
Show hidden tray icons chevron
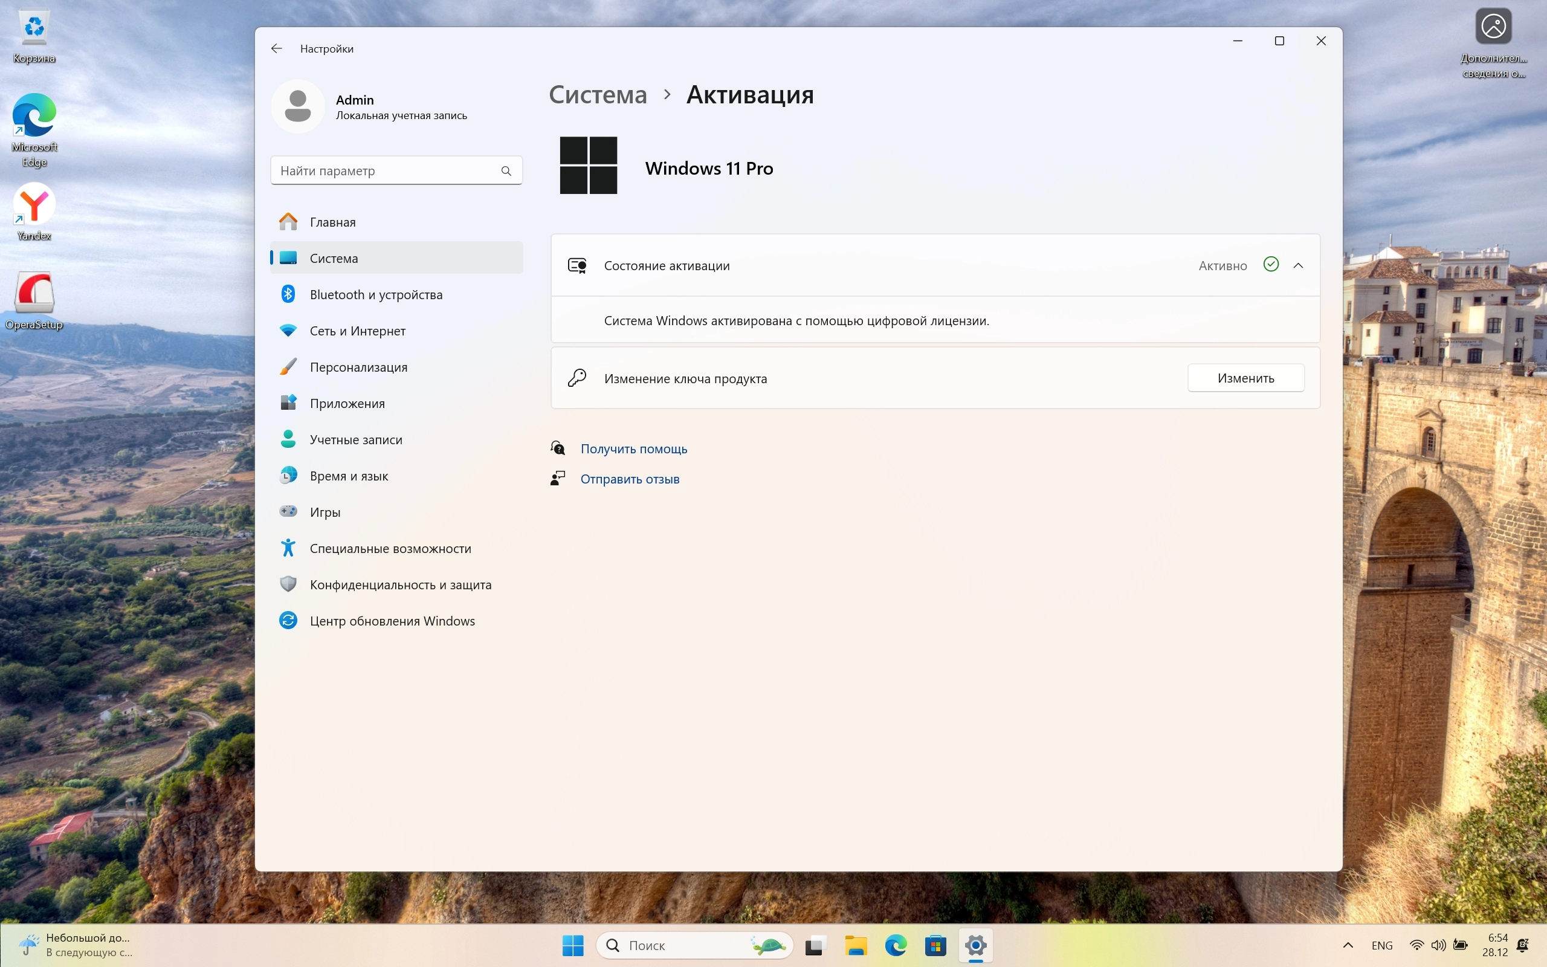[1348, 945]
